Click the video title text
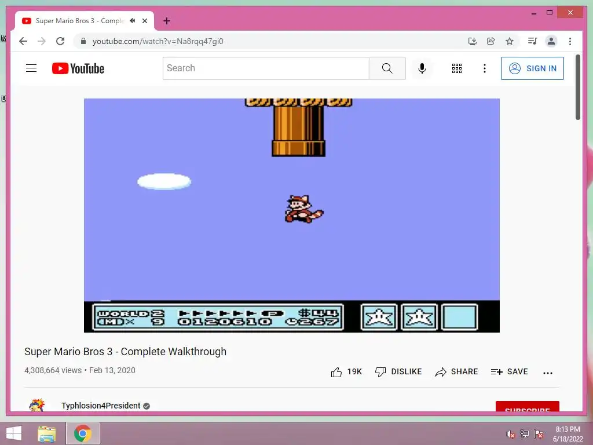The height and width of the screenshot is (445, 593). pos(125,352)
